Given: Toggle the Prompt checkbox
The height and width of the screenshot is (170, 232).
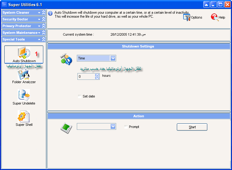Looking at the screenshot, I should pyautogui.click(x=126, y=127).
